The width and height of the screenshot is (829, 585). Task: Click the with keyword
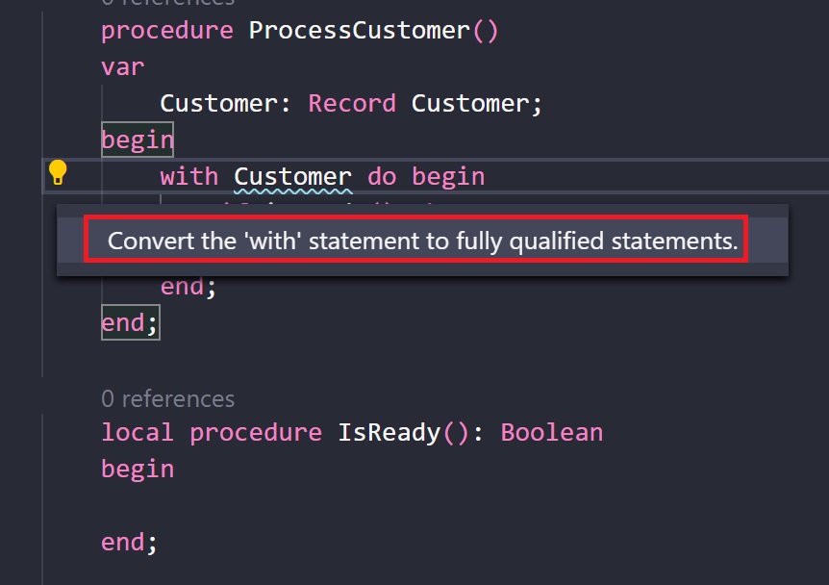pyautogui.click(x=189, y=176)
